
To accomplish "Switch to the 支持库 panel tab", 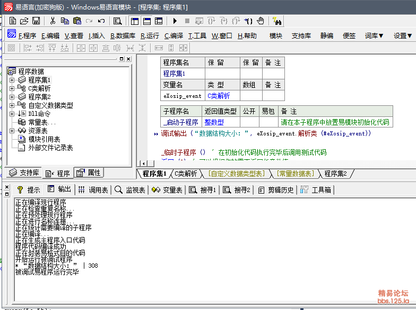I will 24,172.
